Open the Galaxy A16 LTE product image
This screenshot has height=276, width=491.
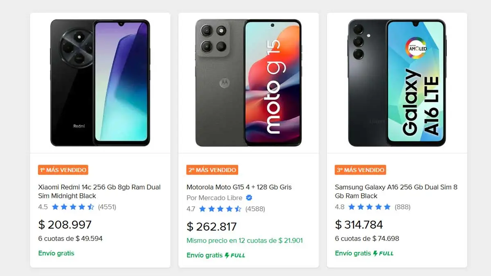coord(397,83)
